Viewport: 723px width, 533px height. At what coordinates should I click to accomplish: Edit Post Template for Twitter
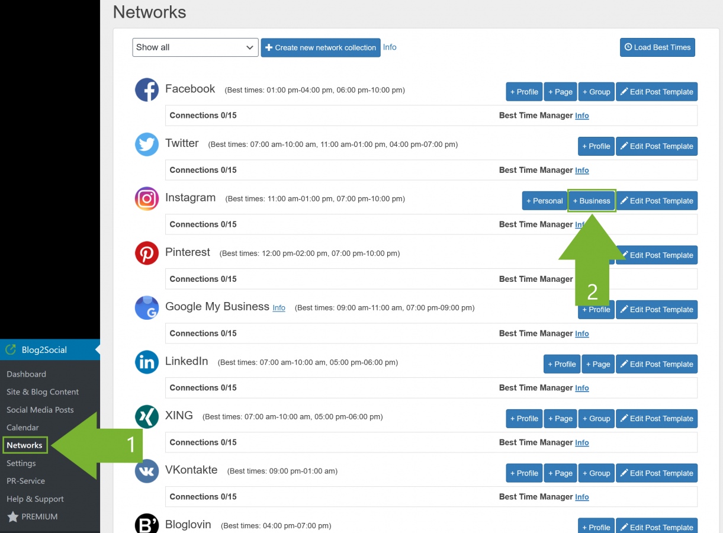(x=656, y=146)
